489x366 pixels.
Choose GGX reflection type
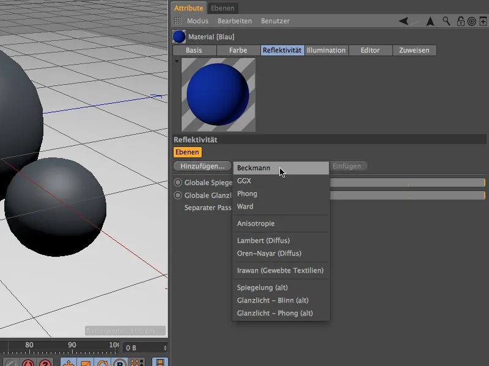pos(281,181)
